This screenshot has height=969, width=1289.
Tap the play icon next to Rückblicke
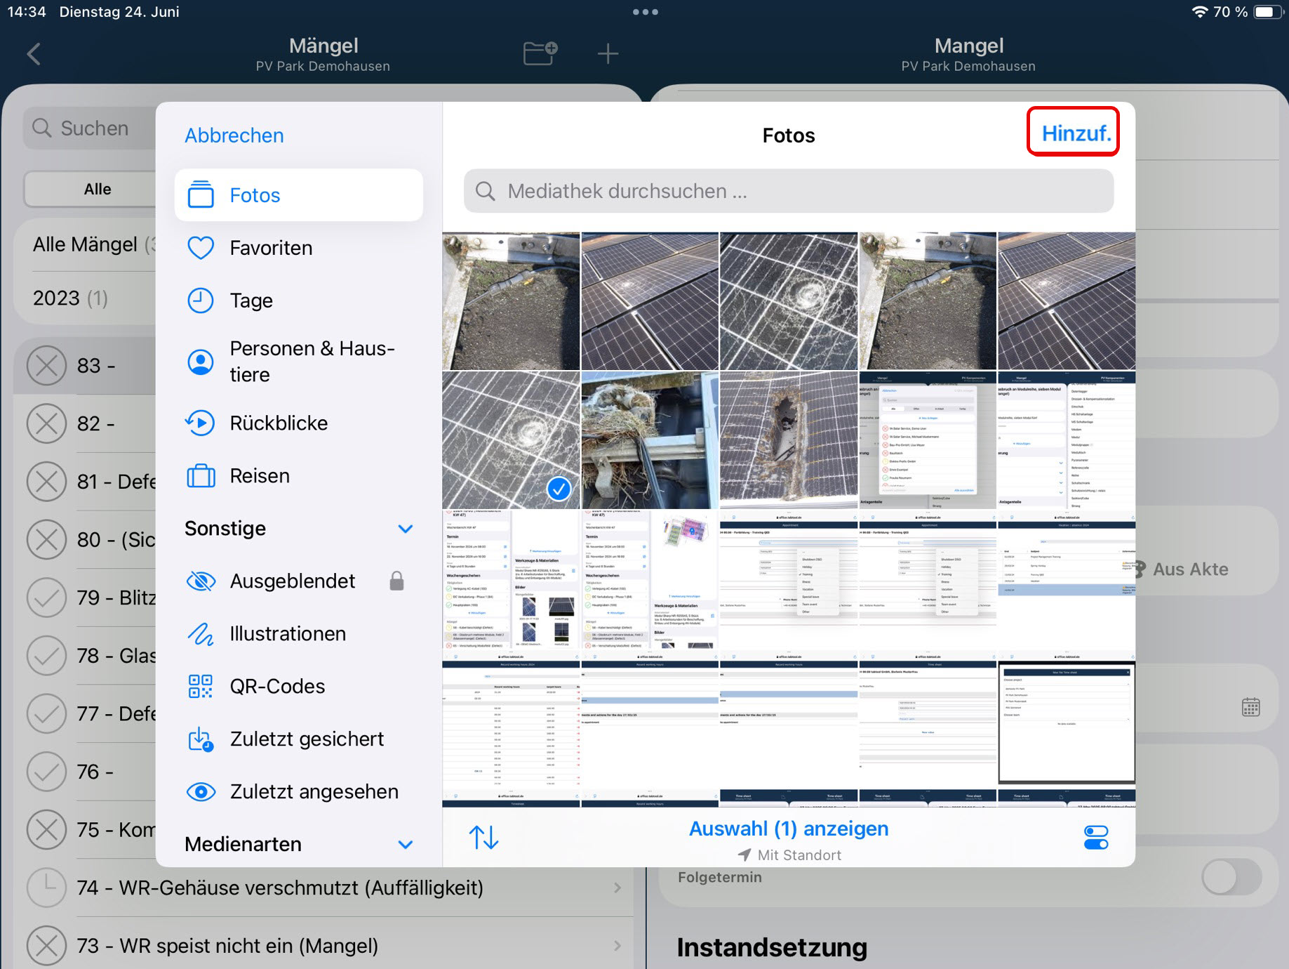pos(201,423)
